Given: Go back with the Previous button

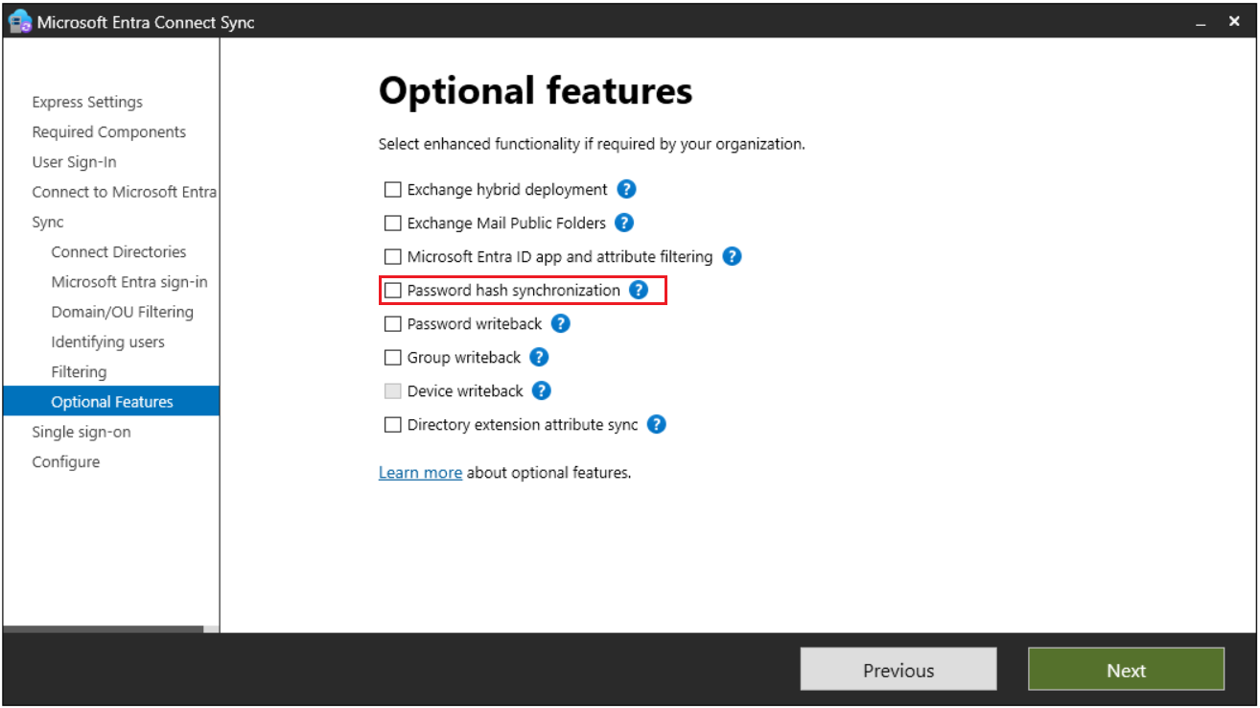Looking at the screenshot, I should pos(898,669).
